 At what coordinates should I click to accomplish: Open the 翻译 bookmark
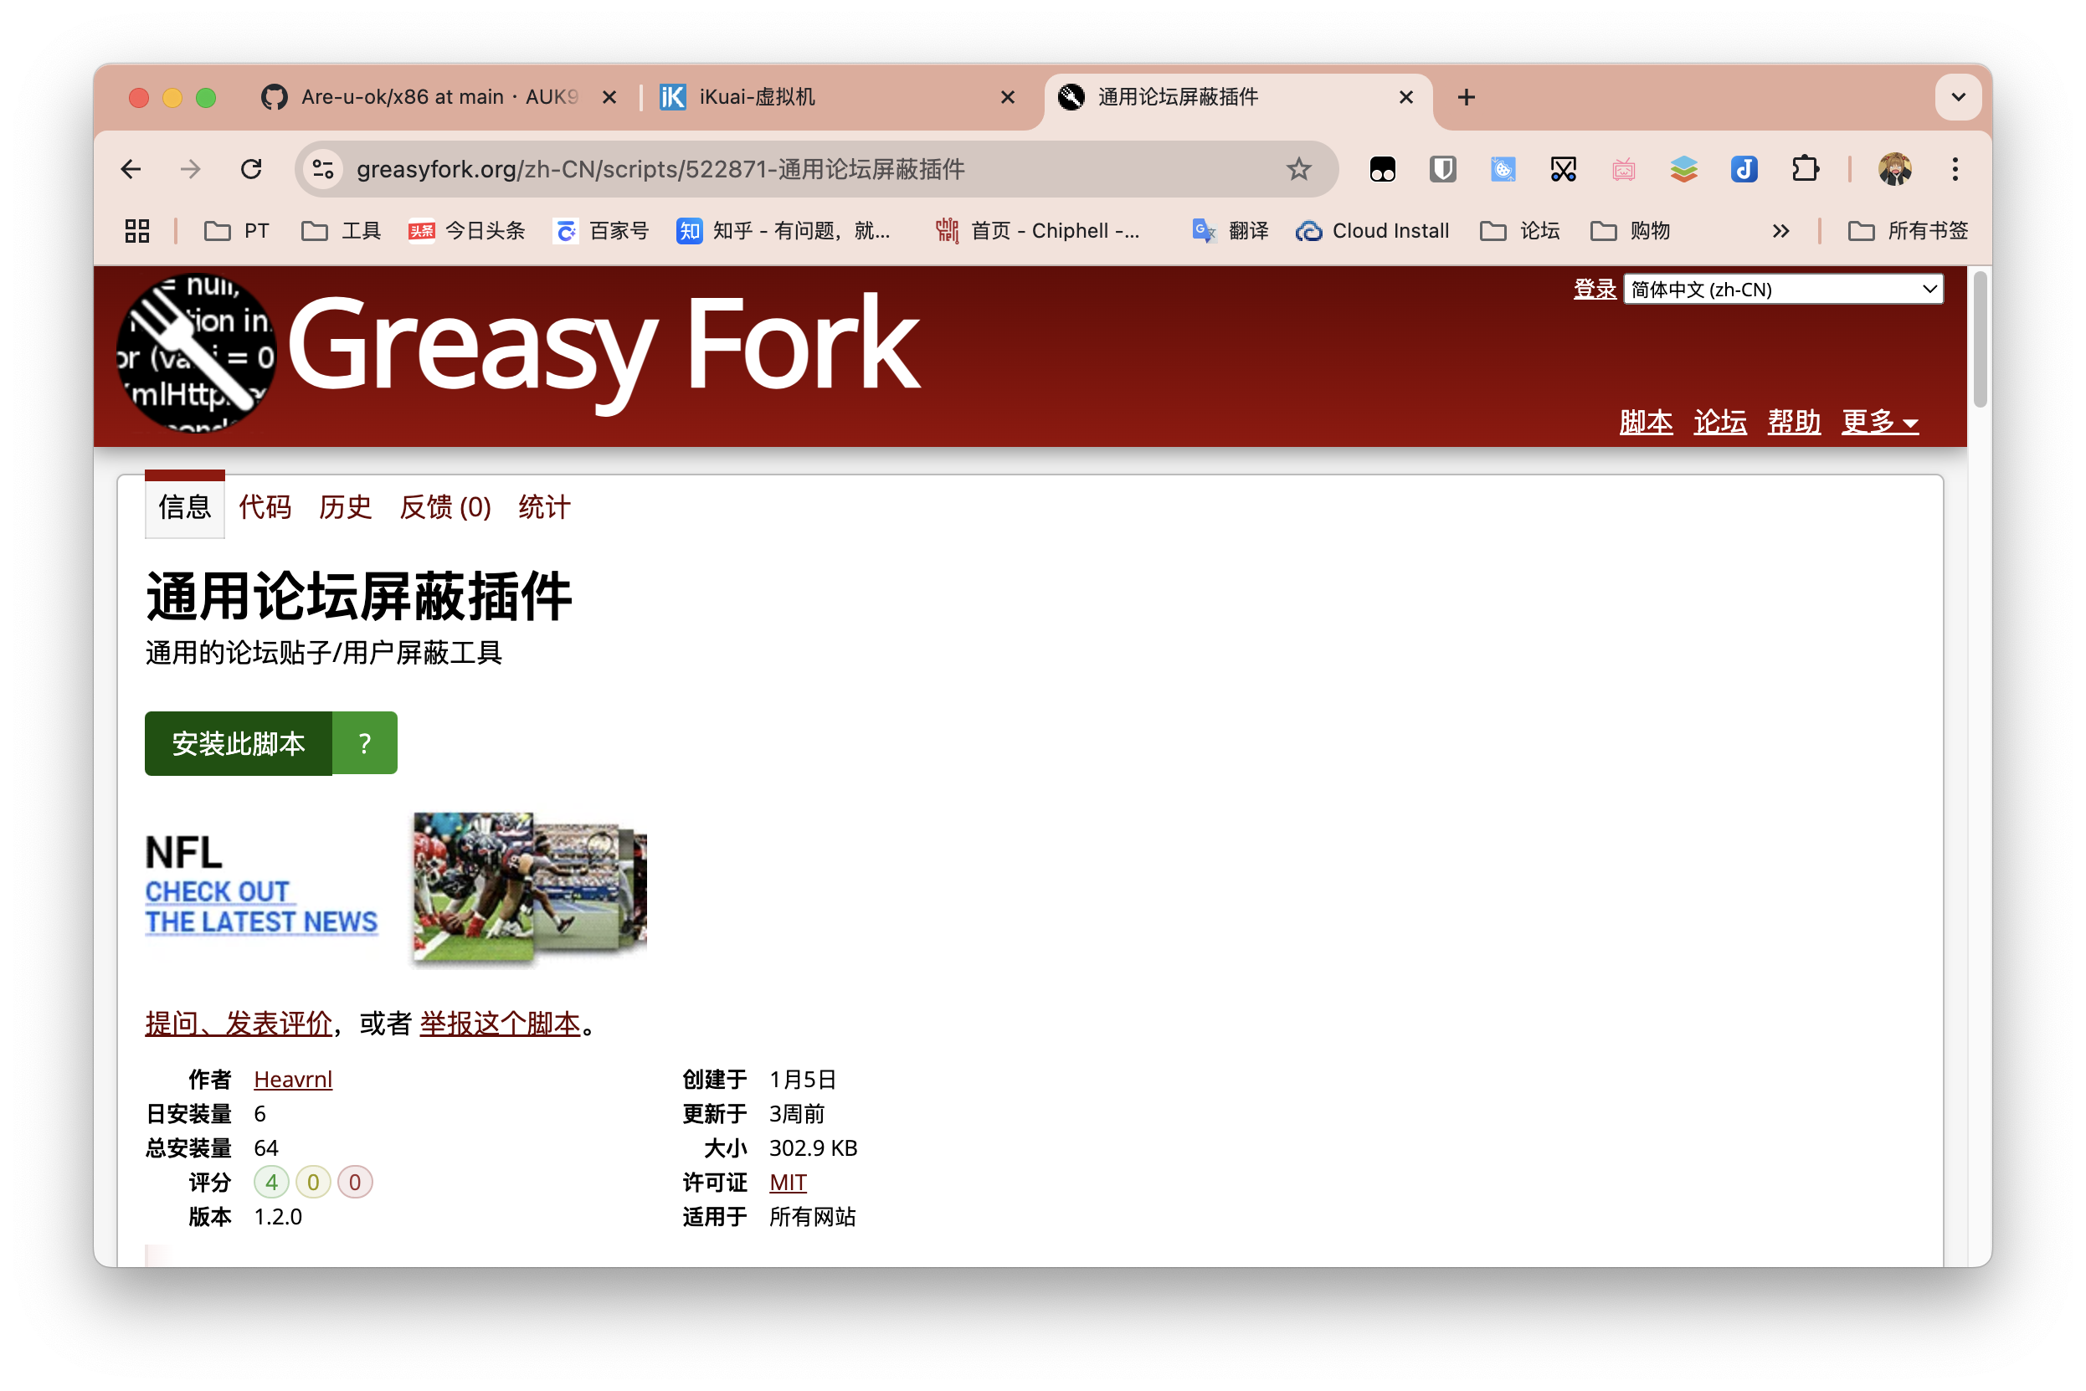click(x=1230, y=232)
